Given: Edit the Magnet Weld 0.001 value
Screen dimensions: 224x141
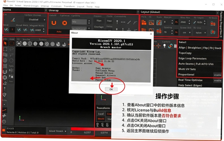Looking at the screenshot, I should pos(38,30).
